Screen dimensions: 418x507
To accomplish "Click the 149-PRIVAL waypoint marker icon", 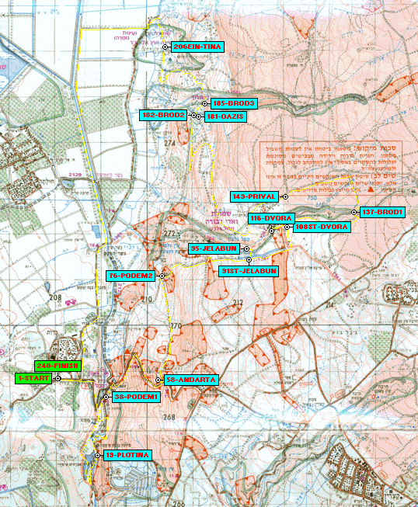I will (x=286, y=197).
